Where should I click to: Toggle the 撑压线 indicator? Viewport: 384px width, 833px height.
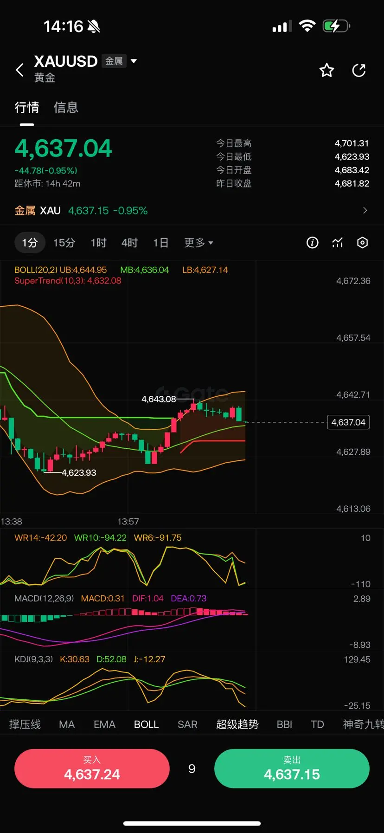(25, 724)
